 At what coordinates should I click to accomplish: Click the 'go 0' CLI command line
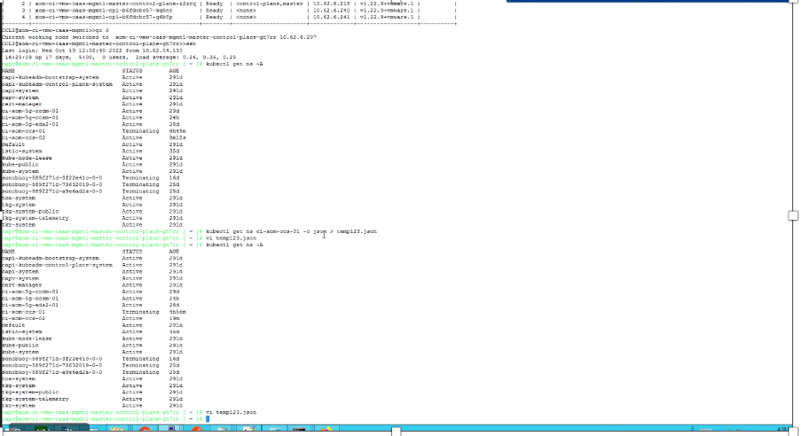[55, 30]
